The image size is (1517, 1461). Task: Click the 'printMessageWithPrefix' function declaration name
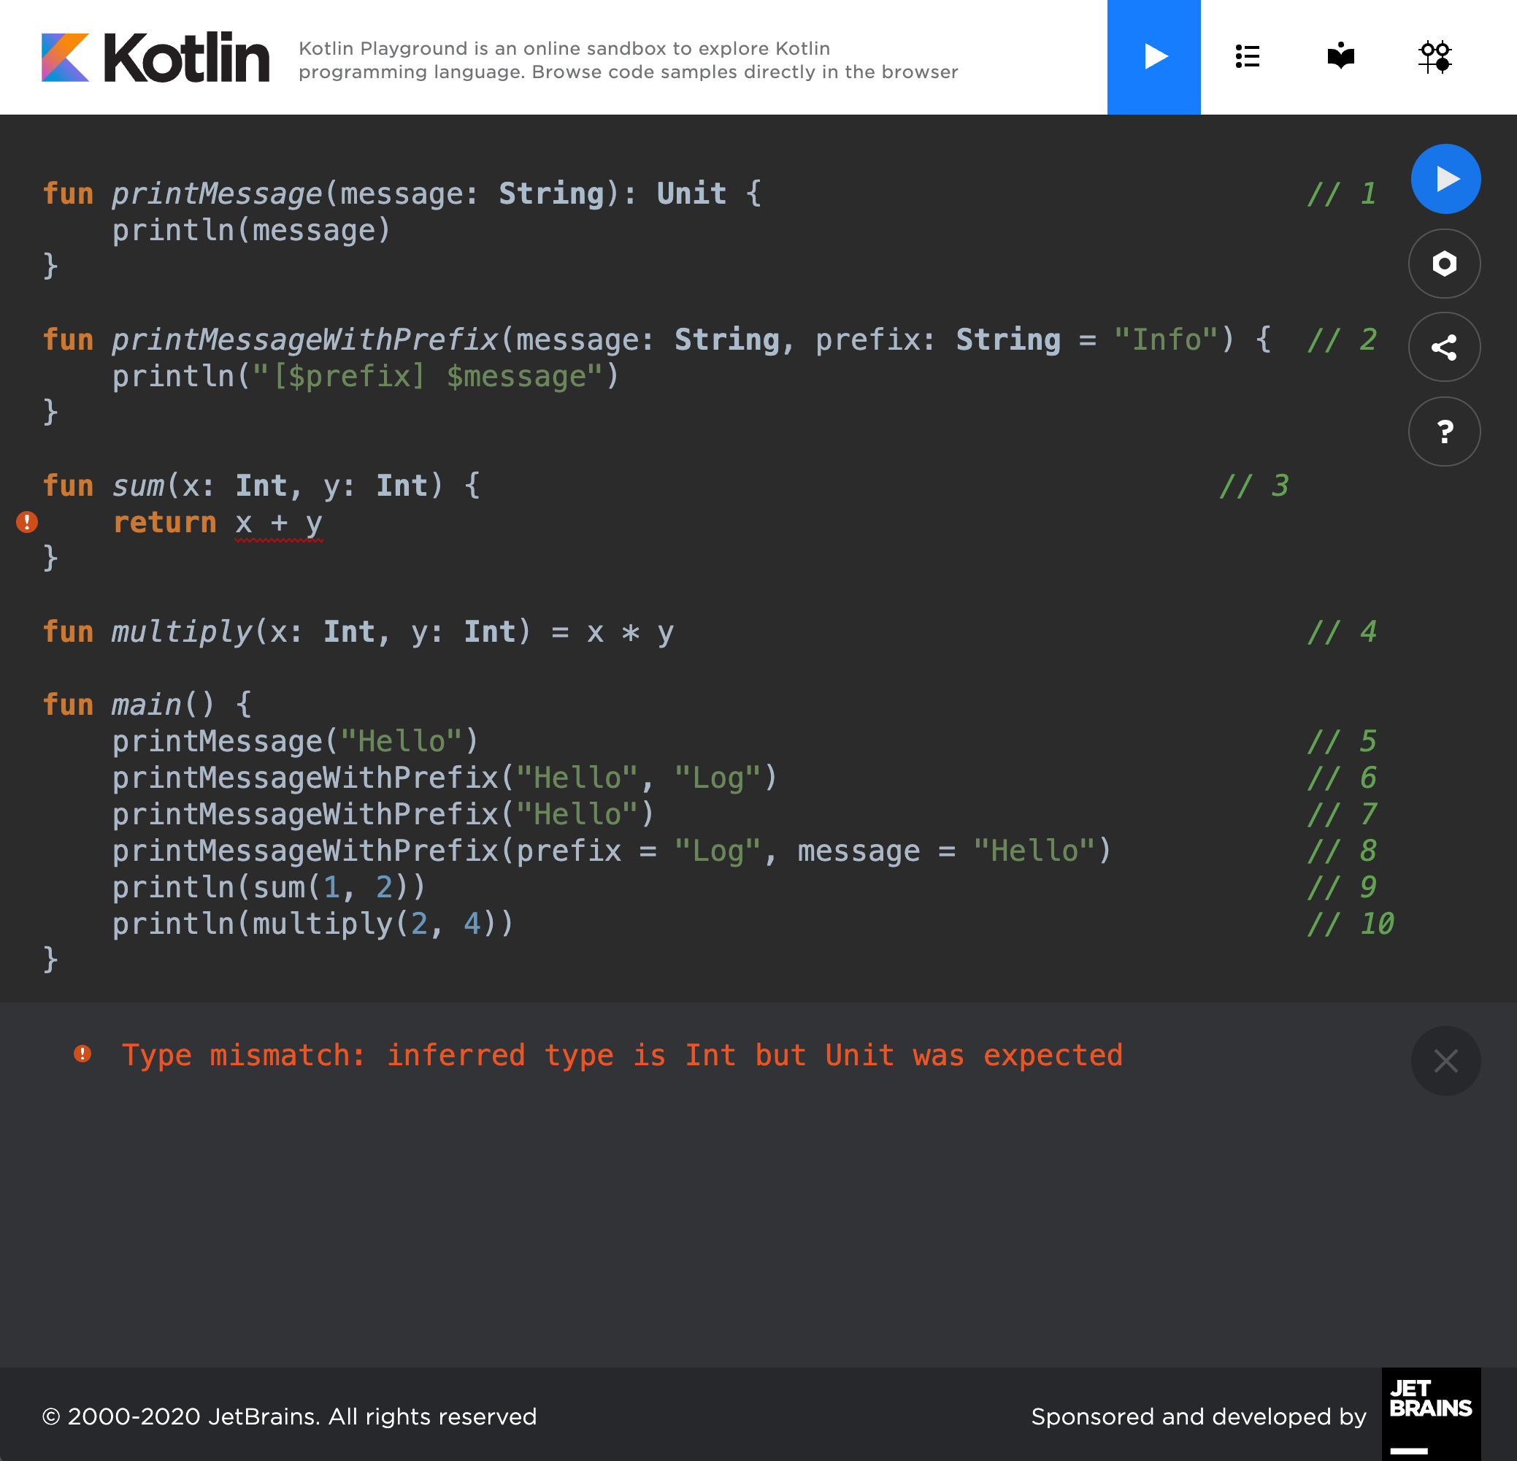pyautogui.click(x=305, y=340)
